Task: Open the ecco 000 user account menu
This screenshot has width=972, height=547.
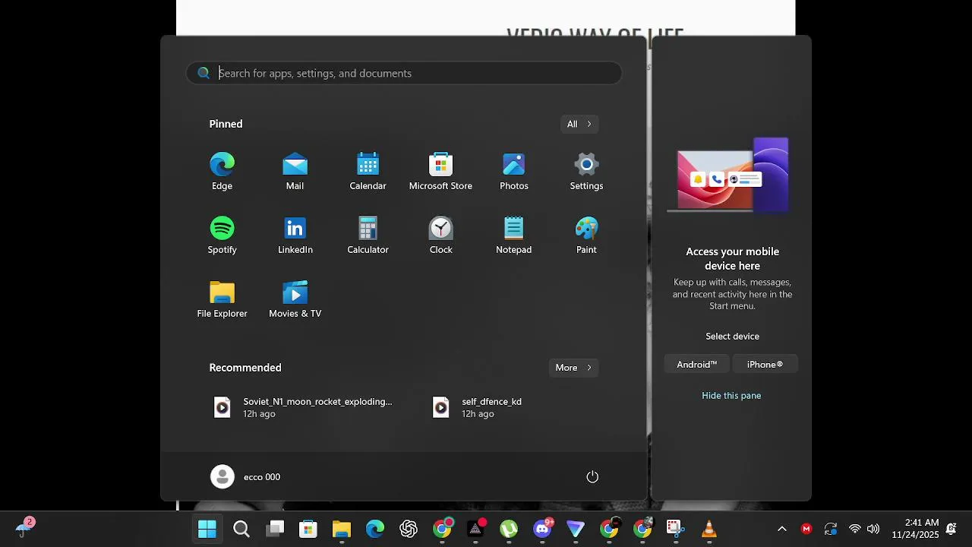Action: [246, 476]
